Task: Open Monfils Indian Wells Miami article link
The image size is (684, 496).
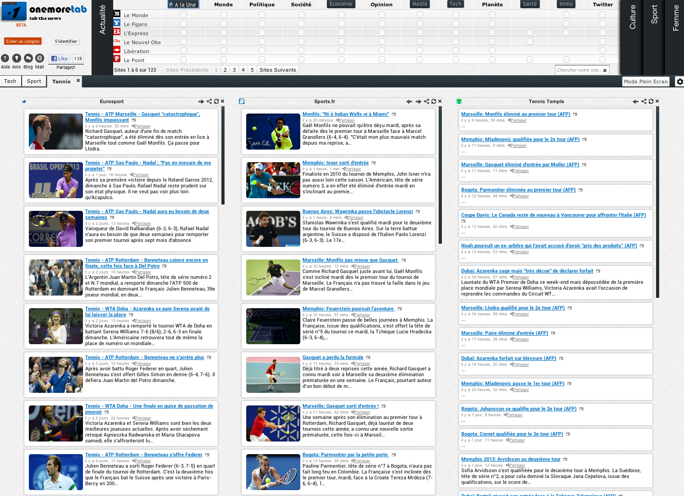Action: [x=345, y=114]
